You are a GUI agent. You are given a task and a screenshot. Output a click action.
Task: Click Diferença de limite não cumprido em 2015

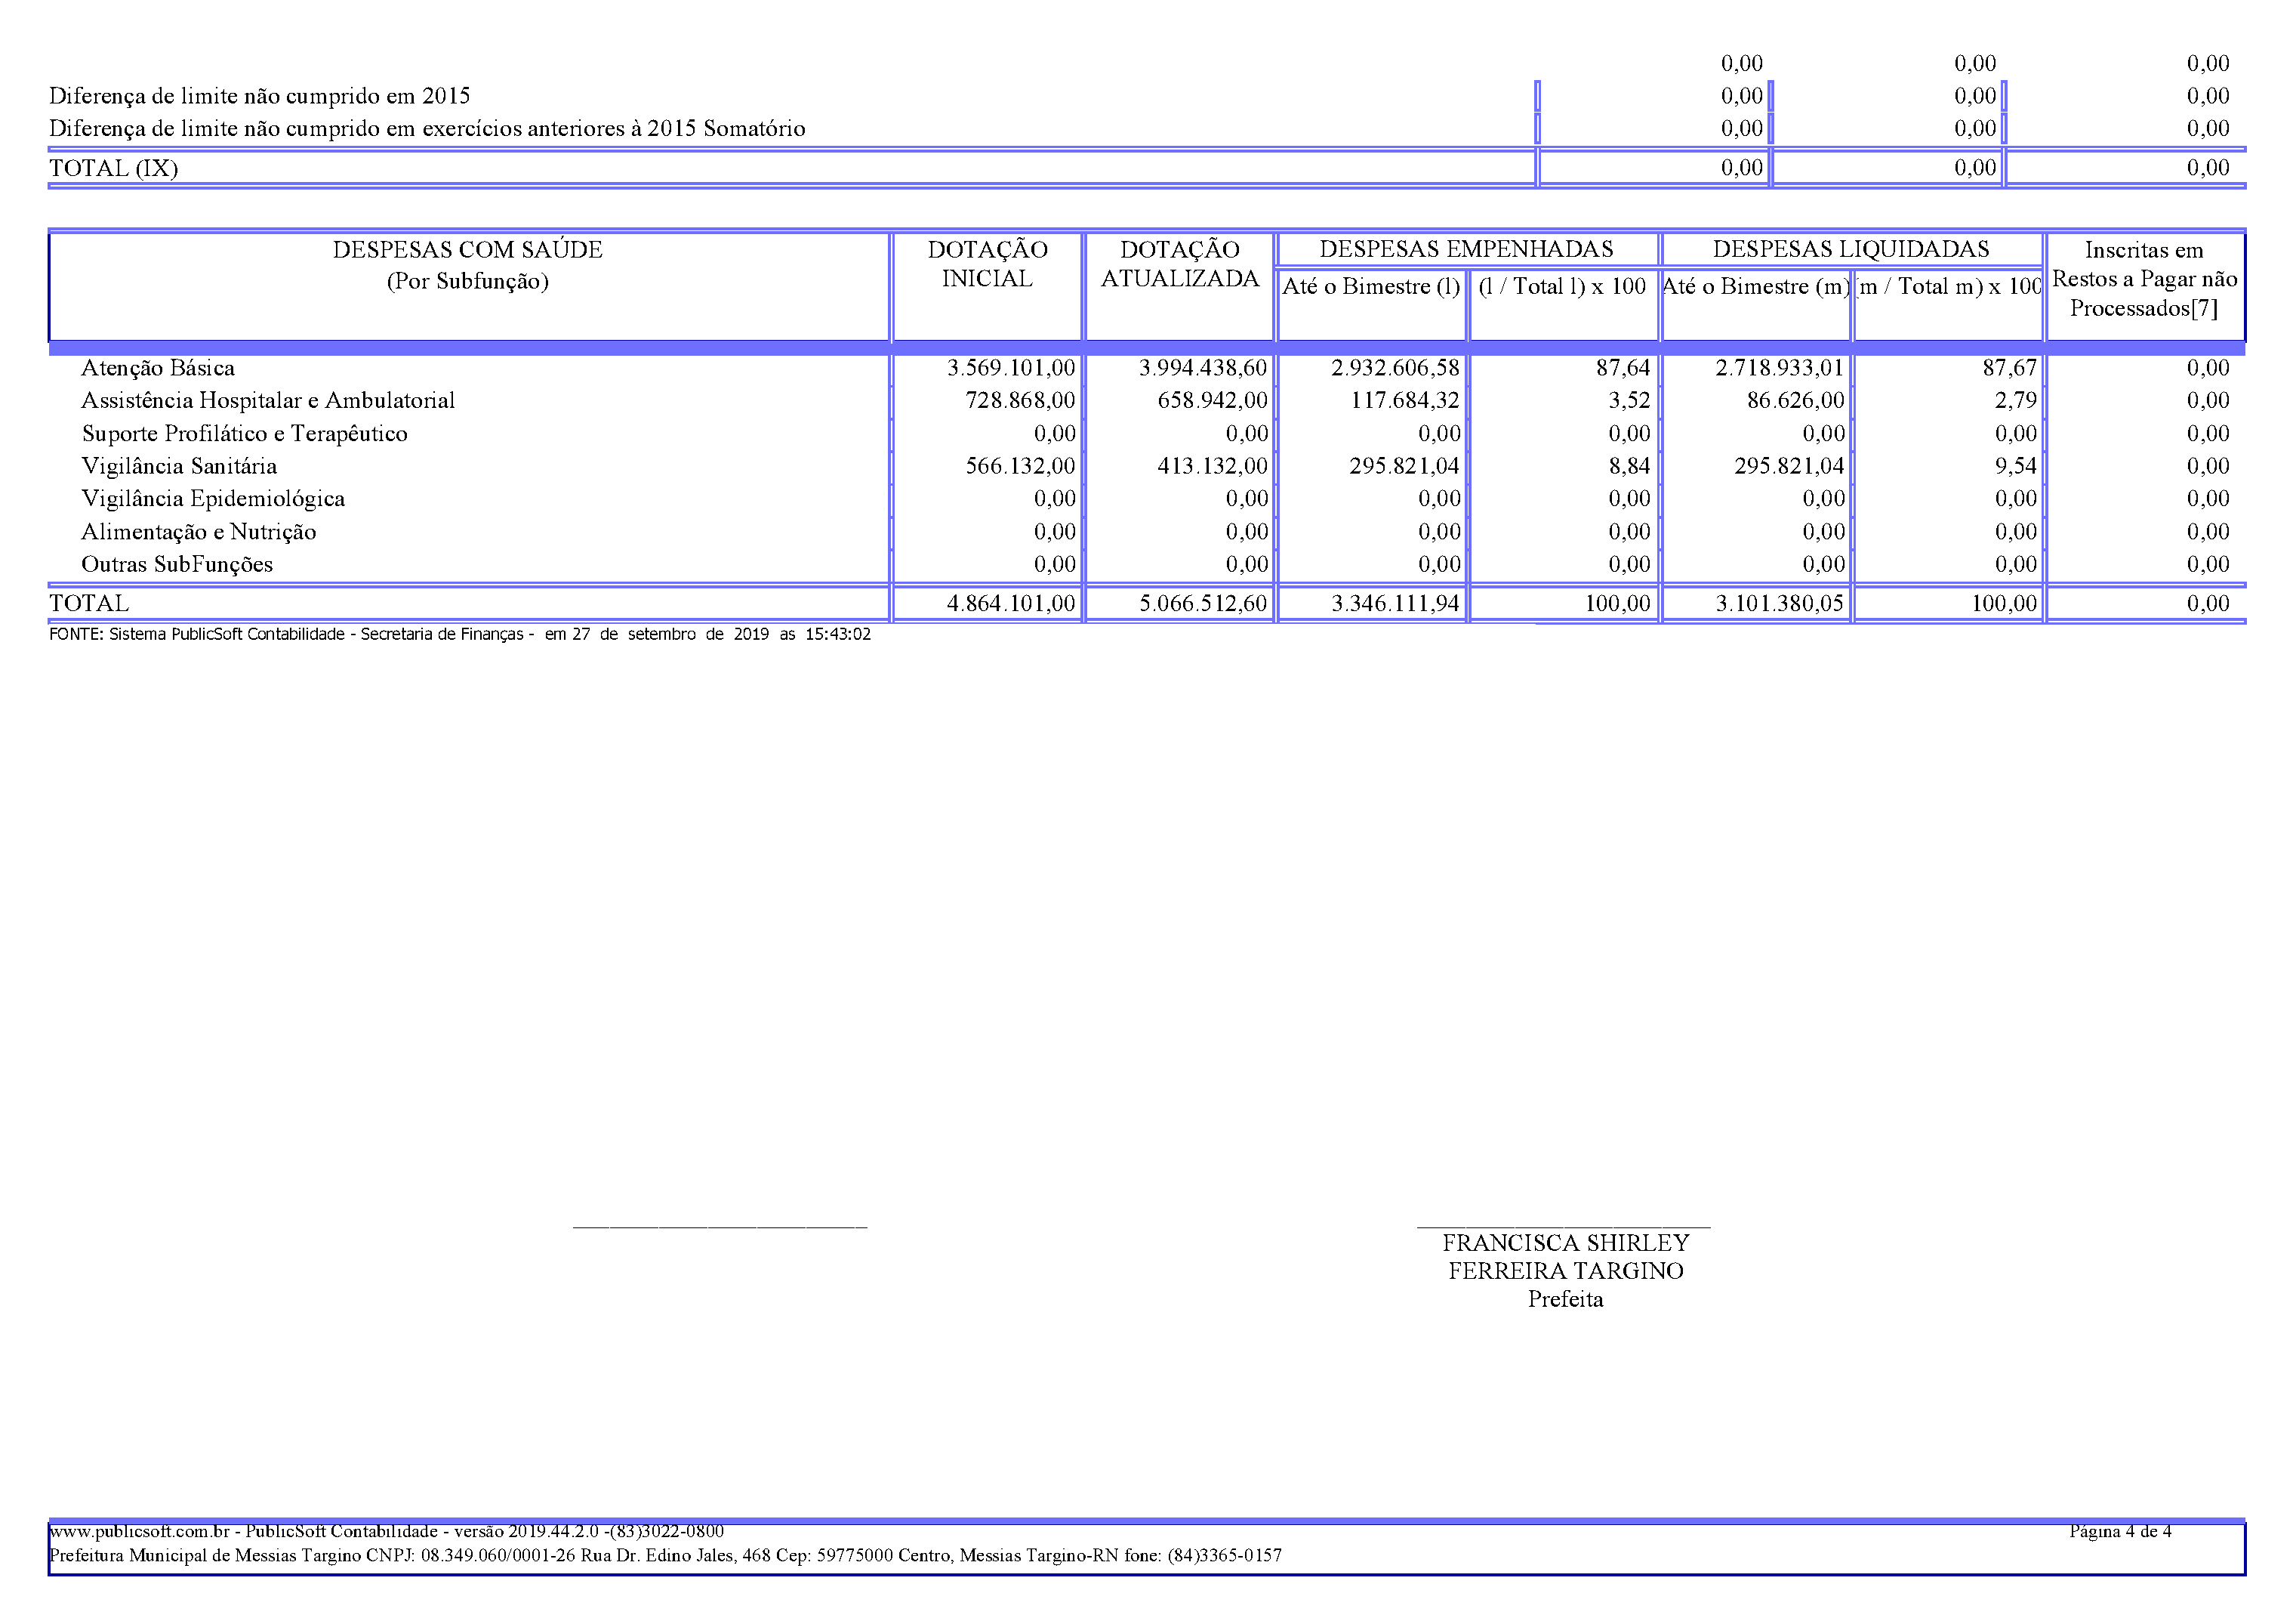260,96
